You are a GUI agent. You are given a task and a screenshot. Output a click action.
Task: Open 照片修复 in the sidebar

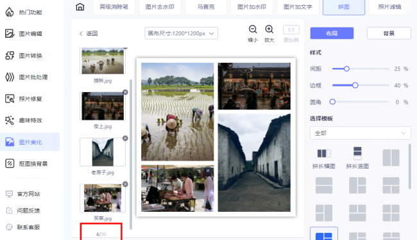(24, 99)
